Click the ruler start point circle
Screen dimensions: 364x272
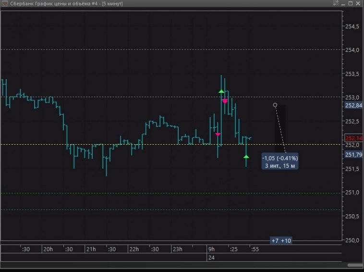(x=275, y=105)
